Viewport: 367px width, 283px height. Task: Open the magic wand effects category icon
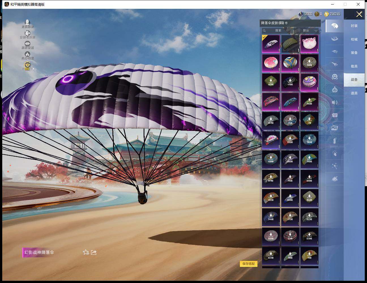[x=334, y=166]
